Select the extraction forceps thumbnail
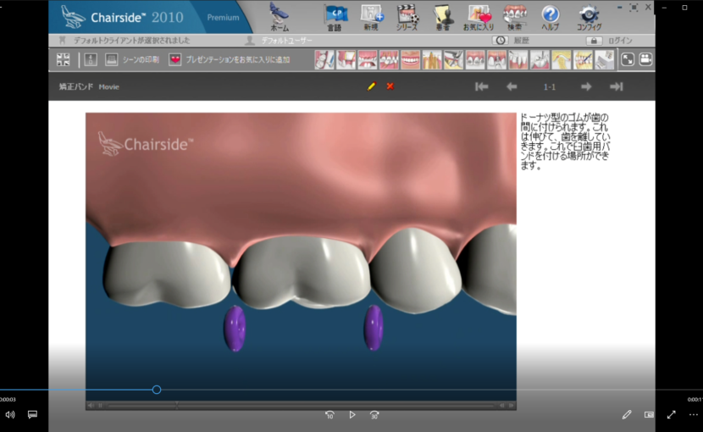 (x=453, y=59)
